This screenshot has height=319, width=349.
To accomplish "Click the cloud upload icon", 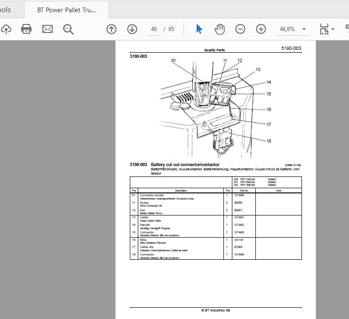I will (6, 29).
